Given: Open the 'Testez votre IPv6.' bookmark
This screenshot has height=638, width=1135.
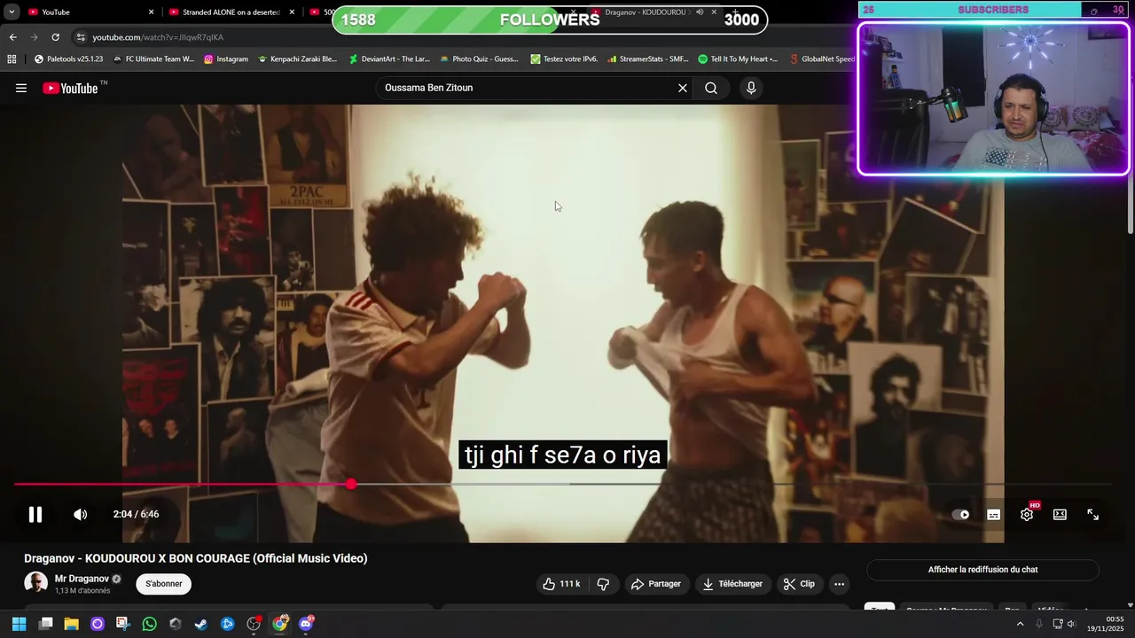Looking at the screenshot, I should pyautogui.click(x=564, y=59).
